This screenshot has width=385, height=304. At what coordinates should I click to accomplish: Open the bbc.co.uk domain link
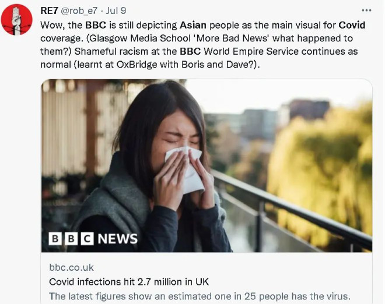(x=71, y=267)
